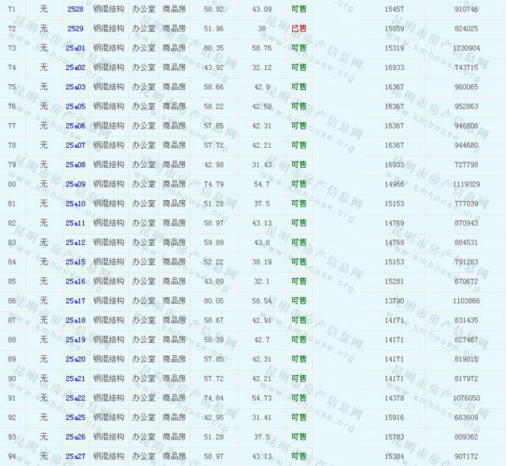Image resolution: width=507 pixels, height=466 pixels.
Task: Click the red 已售 status in row 72
Action: coord(299,28)
